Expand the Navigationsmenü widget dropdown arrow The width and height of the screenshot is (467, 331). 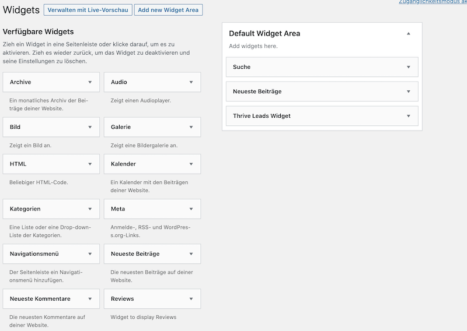[x=90, y=253]
